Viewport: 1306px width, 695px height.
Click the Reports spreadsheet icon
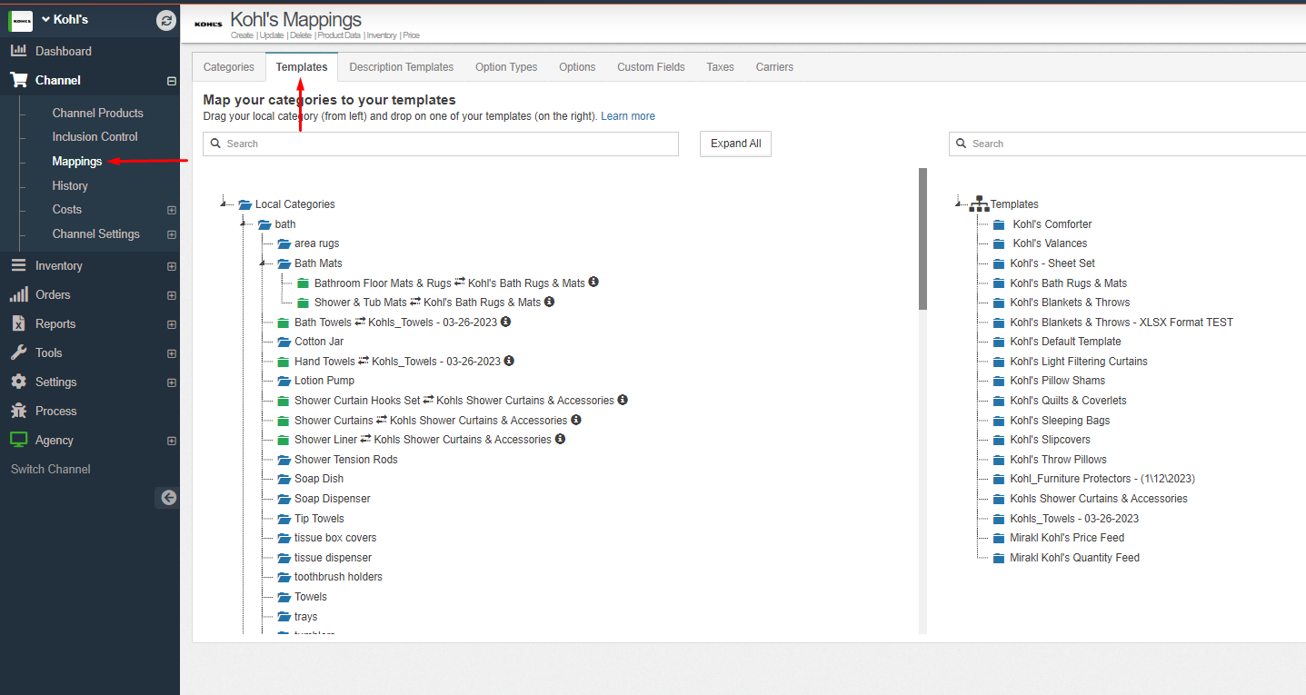(18, 323)
